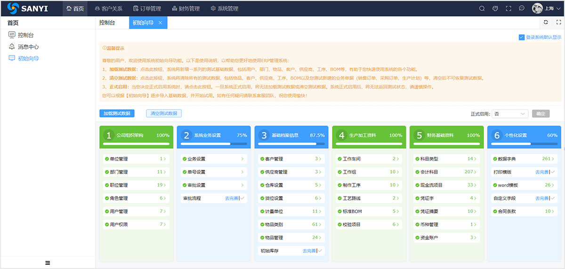Click 清空测试数据 button
This screenshot has height=269, width=565.
click(x=164, y=113)
